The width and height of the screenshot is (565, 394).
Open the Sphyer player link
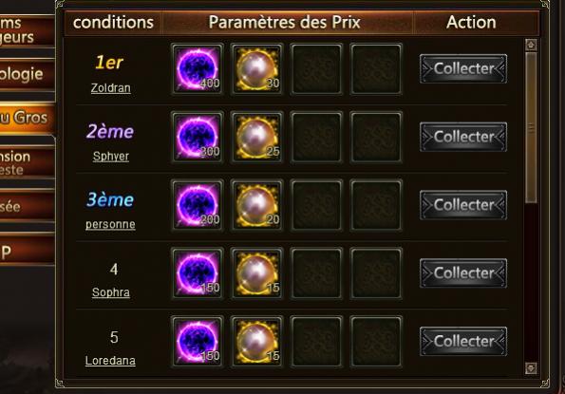111,157
